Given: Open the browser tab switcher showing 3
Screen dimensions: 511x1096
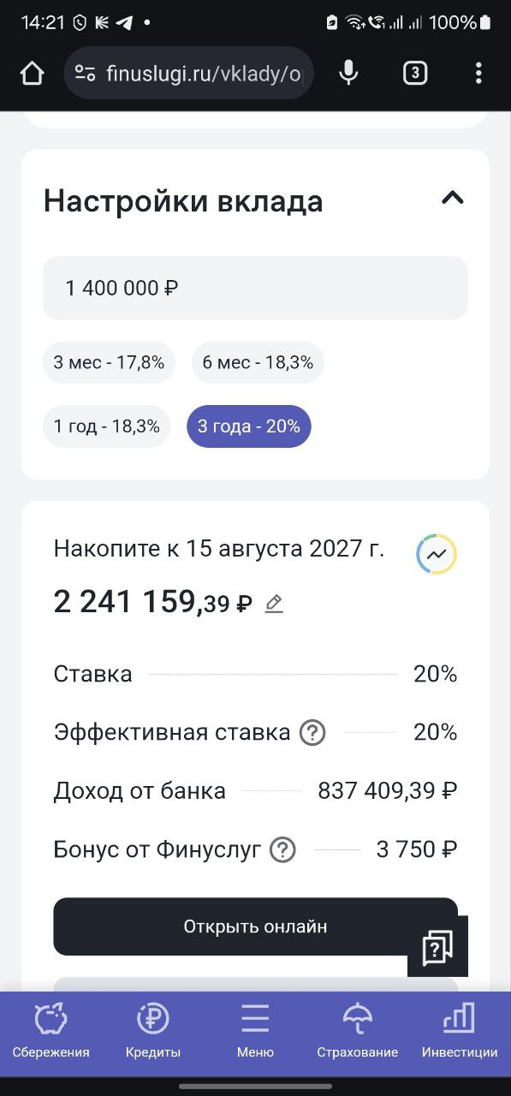Looking at the screenshot, I should point(414,74).
